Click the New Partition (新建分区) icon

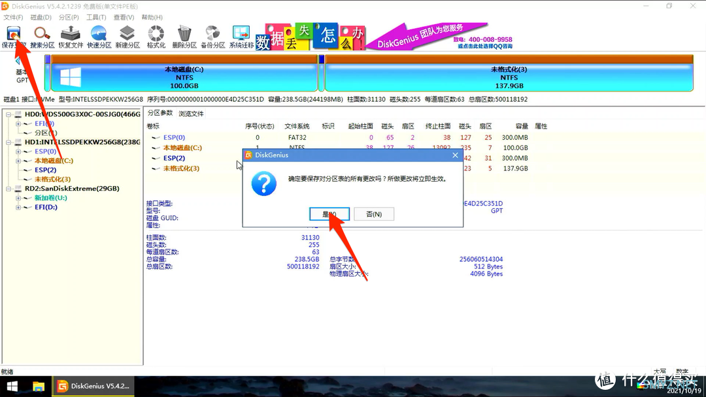pyautogui.click(x=127, y=37)
